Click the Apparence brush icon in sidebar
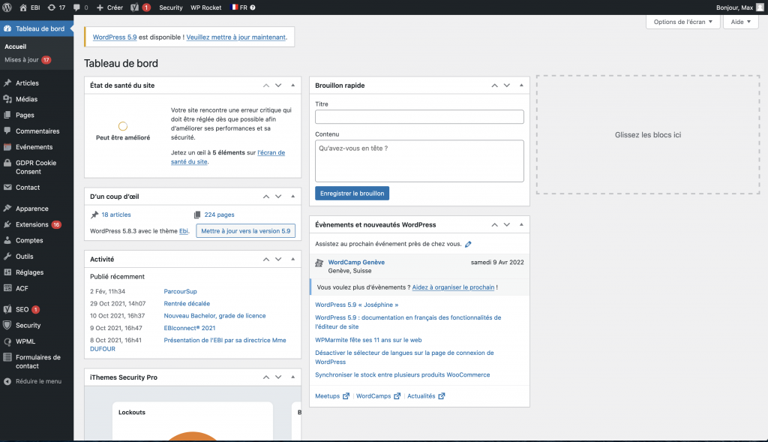The height and width of the screenshot is (442, 768). [7, 209]
